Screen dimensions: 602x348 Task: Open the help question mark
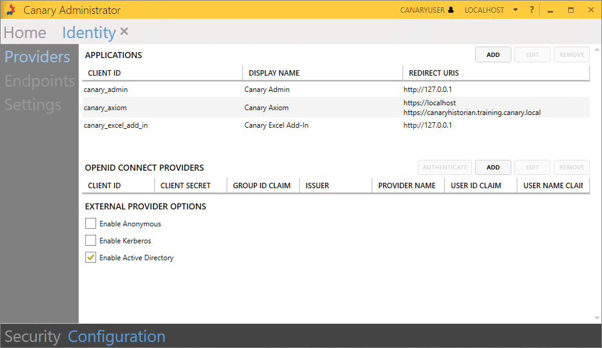[x=532, y=10]
